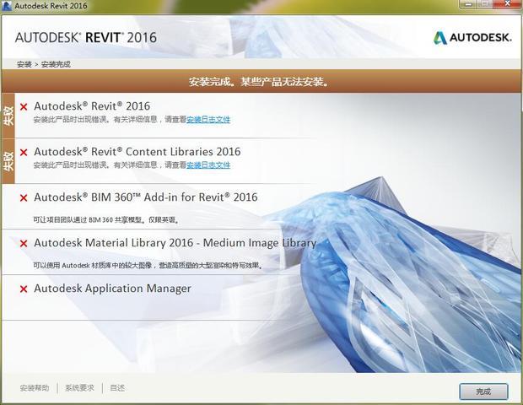Viewport: 523px width, 405px height.
Task: Click the red X beside Revit Content Libraries 2016
Action: (24, 153)
